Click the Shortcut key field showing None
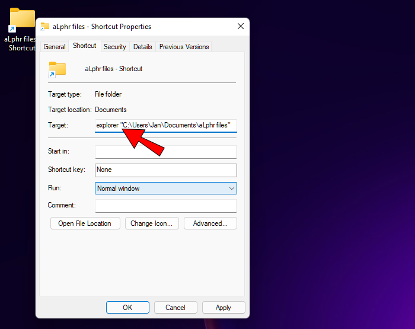The width and height of the screenshot is (415, 329). coord(166,170)
